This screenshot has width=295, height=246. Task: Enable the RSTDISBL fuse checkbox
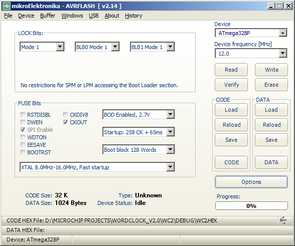coord(23,114)
